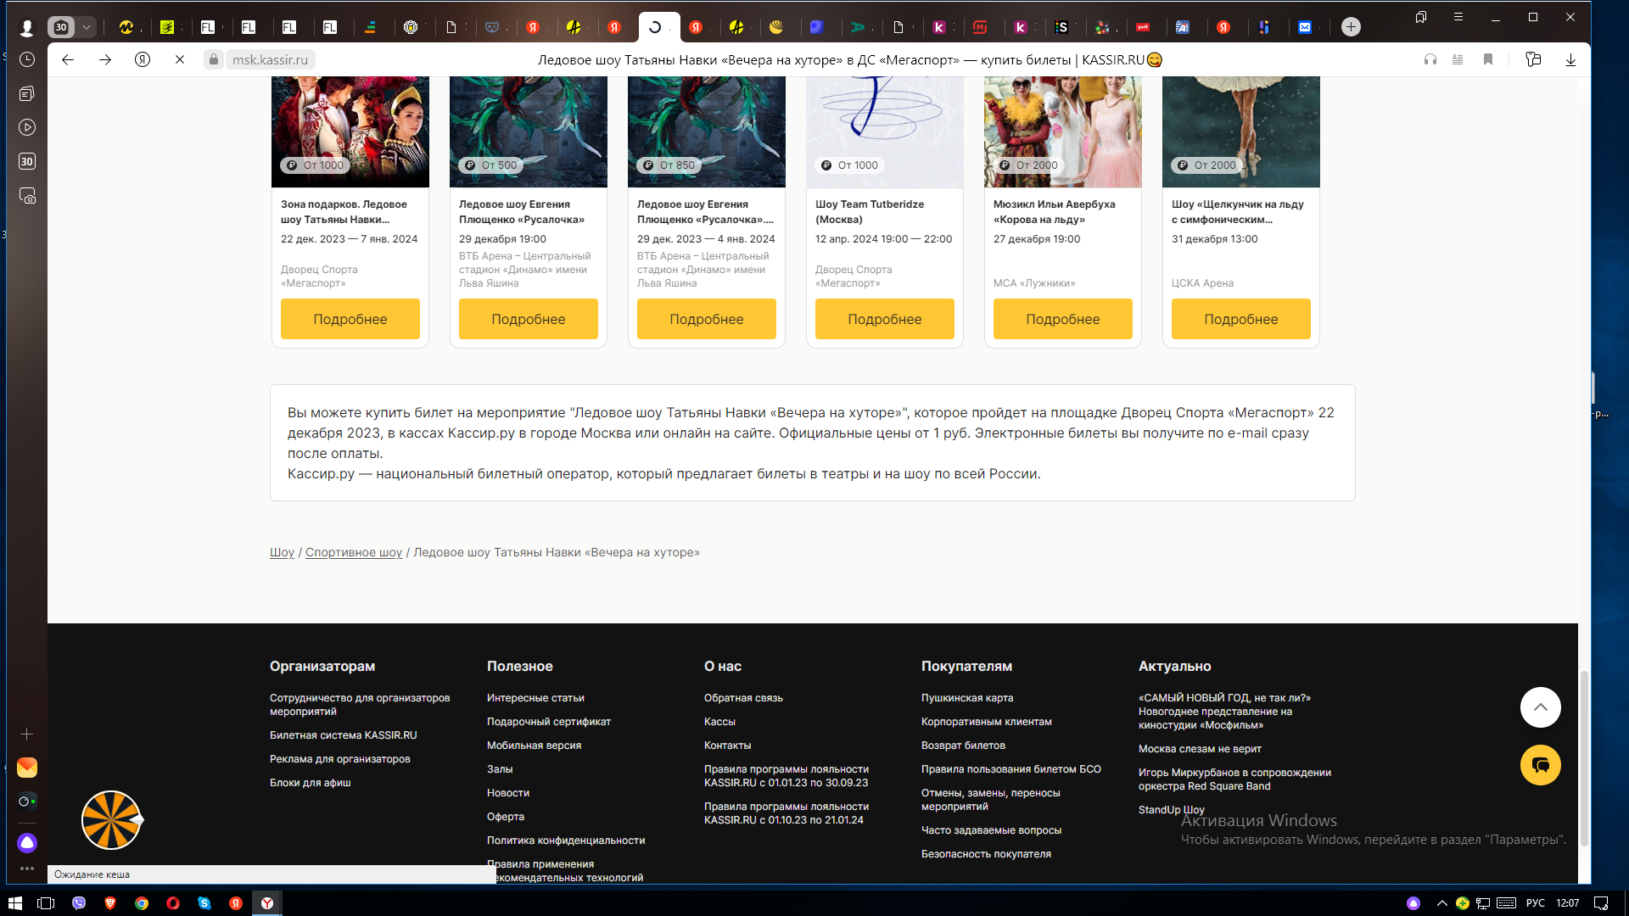Switch to the red M icon tab

coord(980,27)
